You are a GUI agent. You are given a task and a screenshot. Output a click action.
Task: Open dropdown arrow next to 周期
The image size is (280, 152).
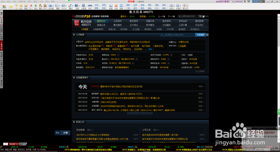[x=59, y=6]
